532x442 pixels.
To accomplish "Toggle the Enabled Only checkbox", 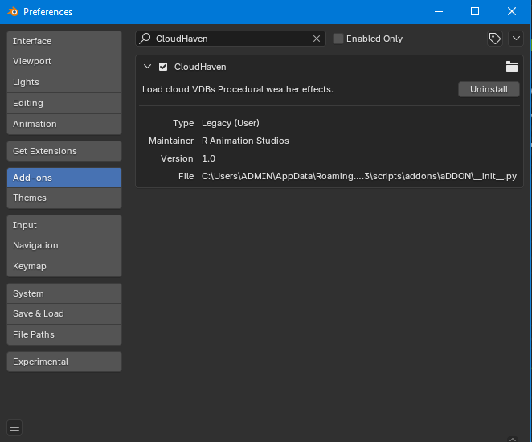I will tap(338, 39).
